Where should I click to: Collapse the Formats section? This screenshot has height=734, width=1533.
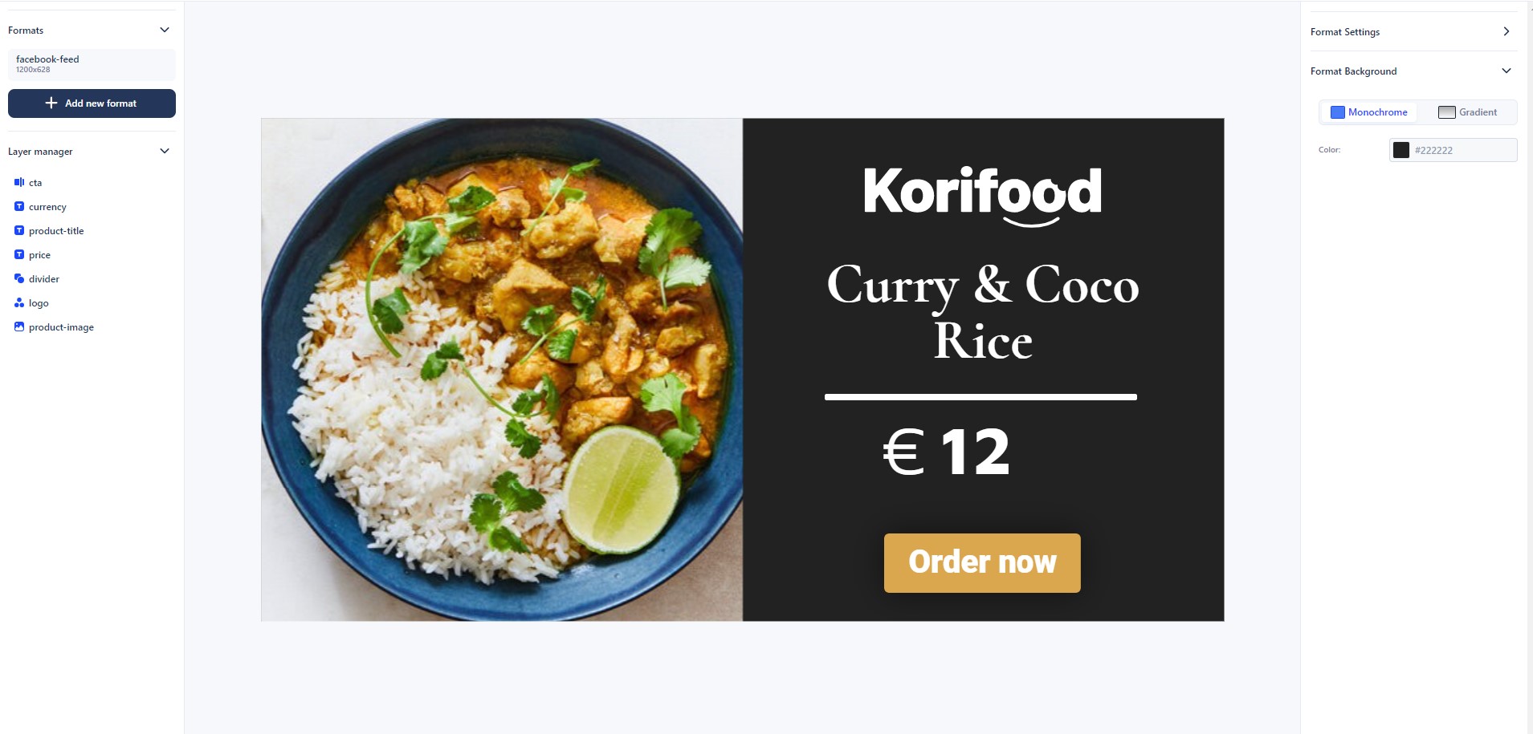165,30
